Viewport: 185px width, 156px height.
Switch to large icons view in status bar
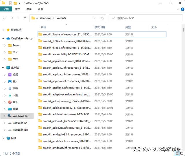182,153
